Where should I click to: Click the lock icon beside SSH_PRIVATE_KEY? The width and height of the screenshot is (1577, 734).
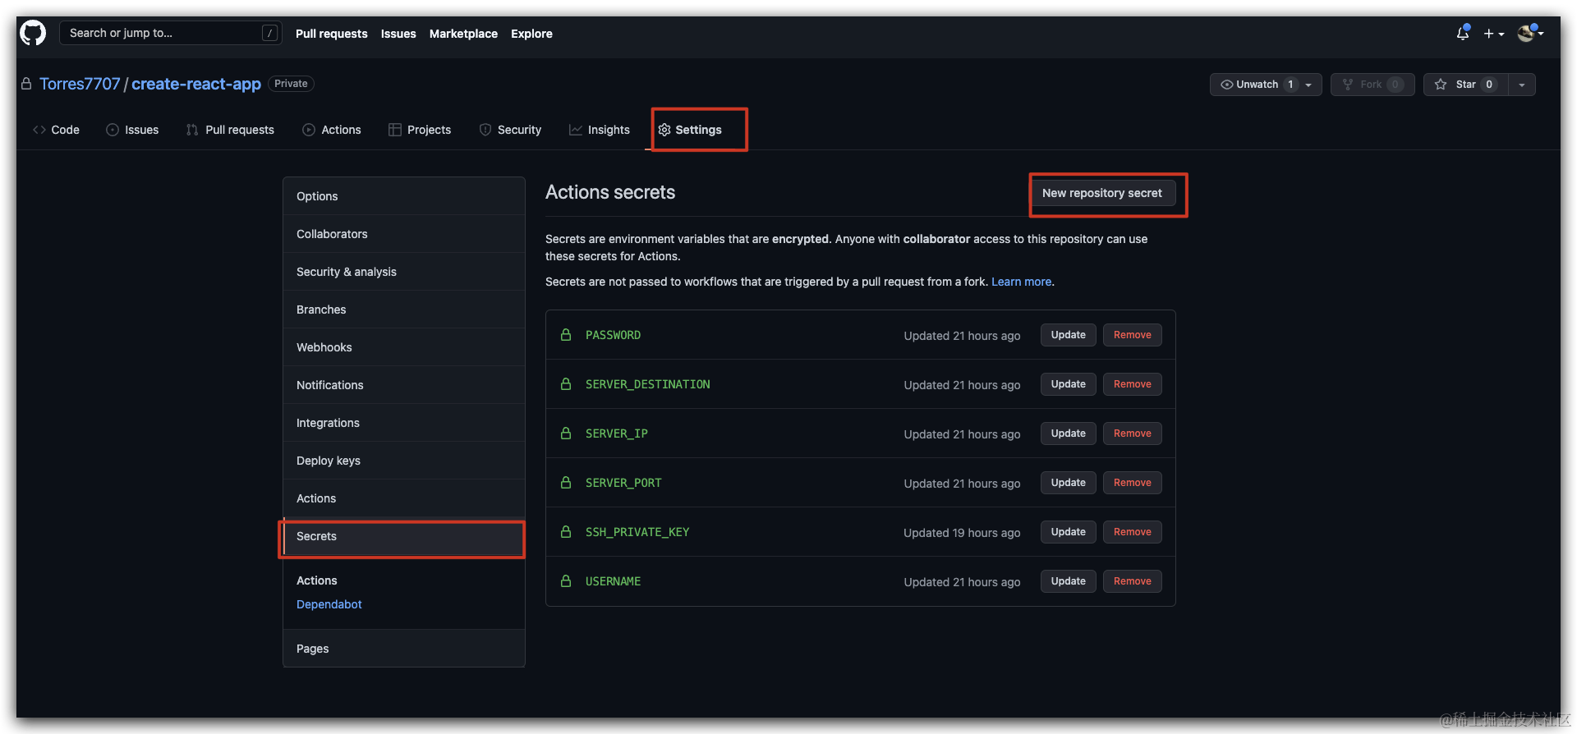[x=566, y=532]
